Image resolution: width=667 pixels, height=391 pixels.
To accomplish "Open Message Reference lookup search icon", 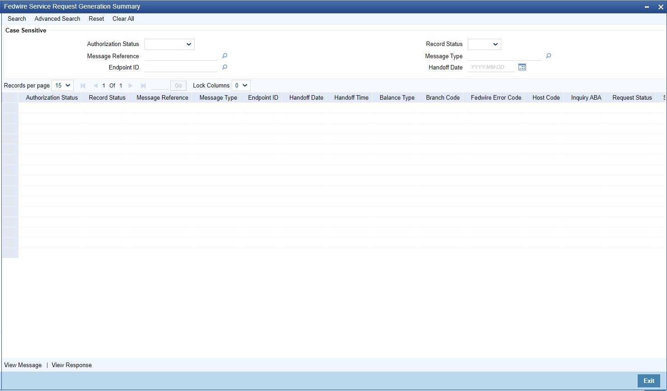I will click(225, 56).
